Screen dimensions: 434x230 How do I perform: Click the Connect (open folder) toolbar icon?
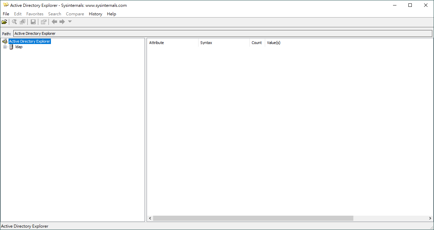tap(4, 22)
